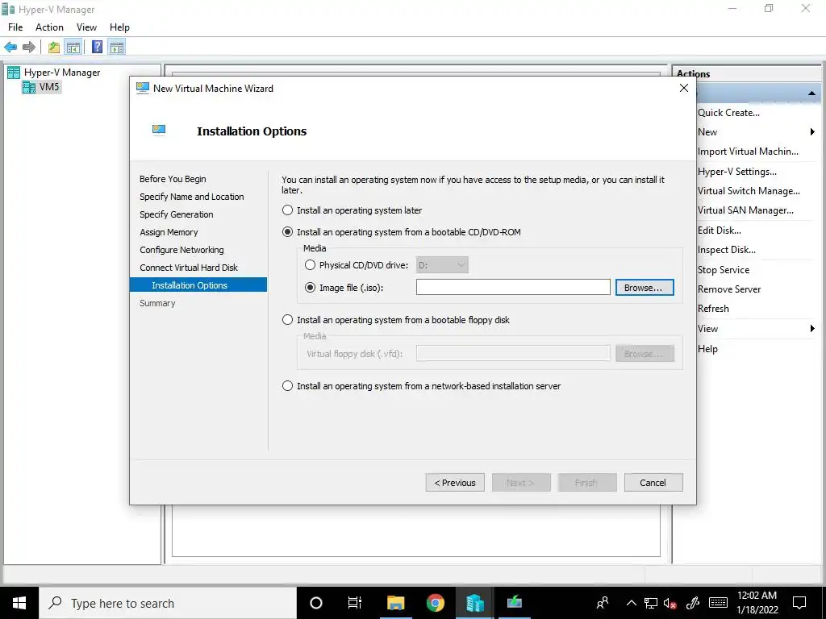Click Browse button for ISO image file
This screenshot has height=619, width=826.
645,288
